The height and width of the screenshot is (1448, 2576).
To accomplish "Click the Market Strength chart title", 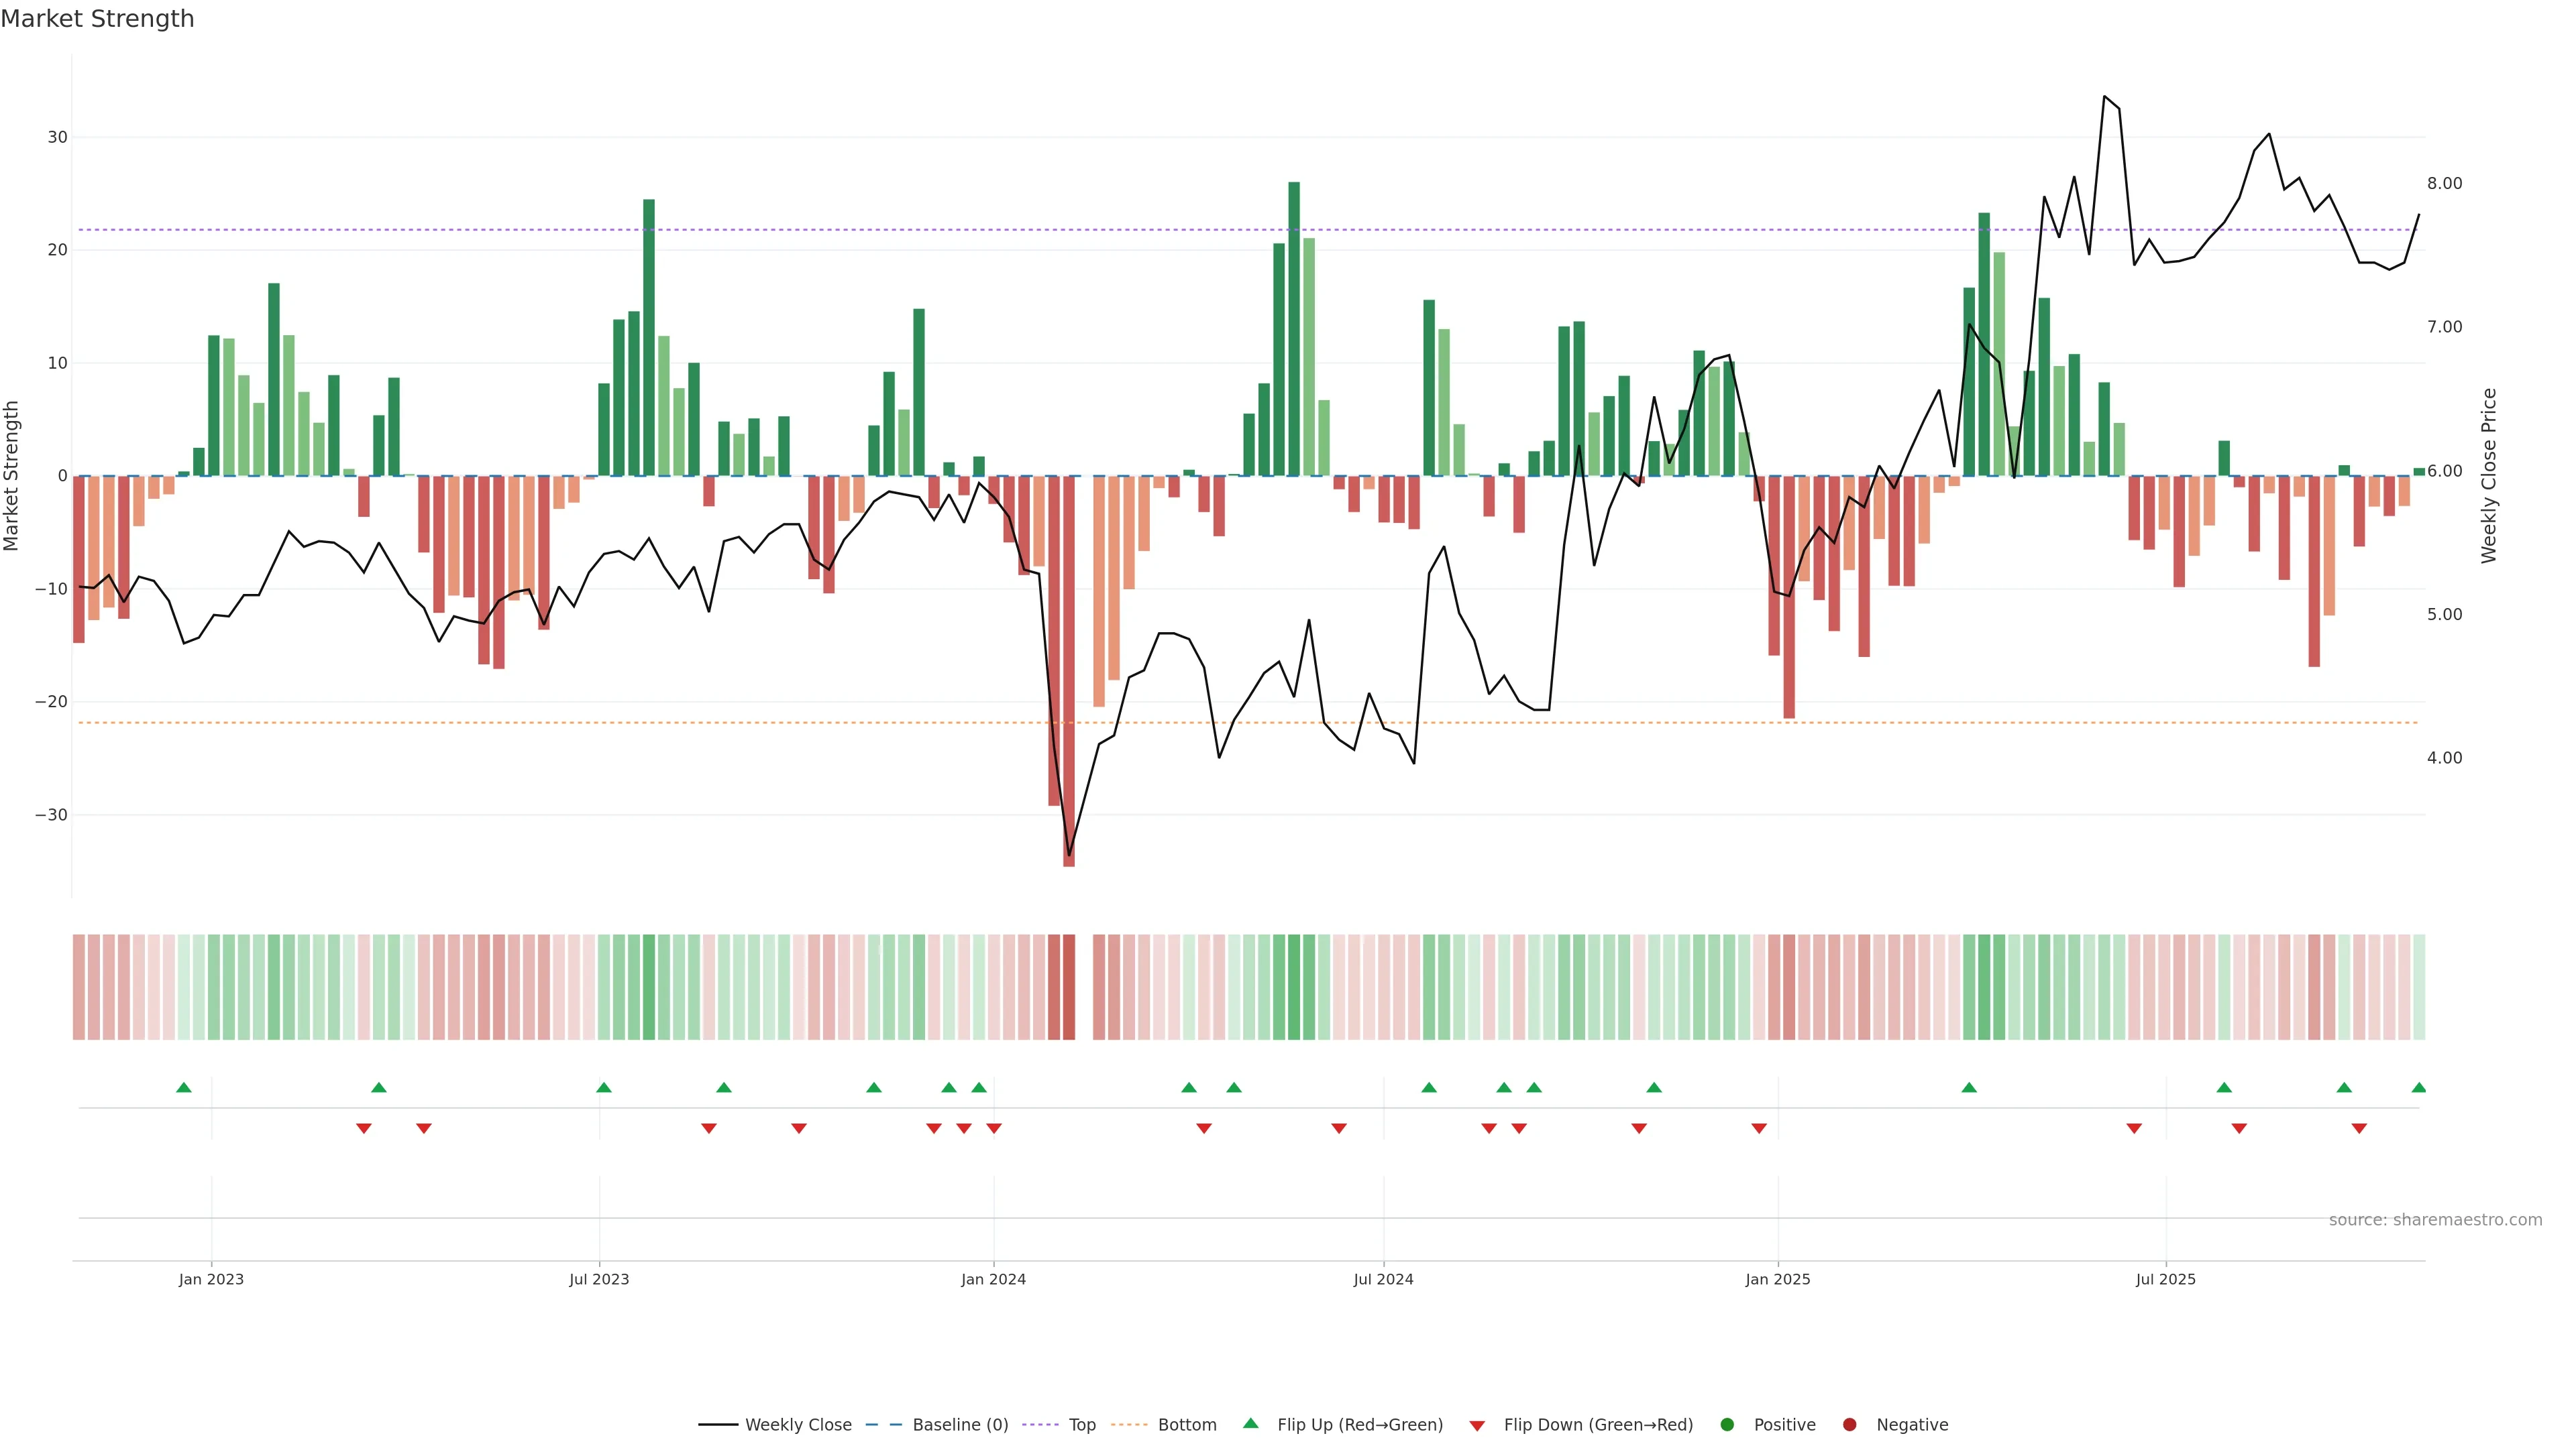I will [x=98, y=19].
